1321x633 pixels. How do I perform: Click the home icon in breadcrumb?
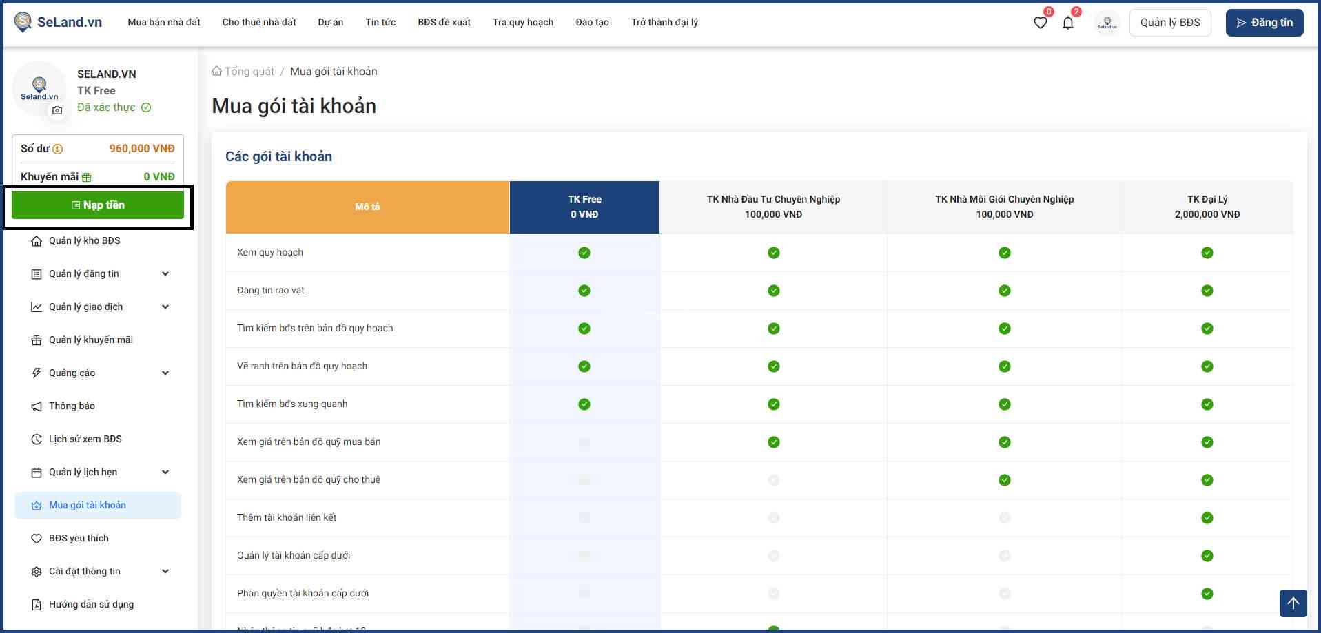(x=217, y=71)
